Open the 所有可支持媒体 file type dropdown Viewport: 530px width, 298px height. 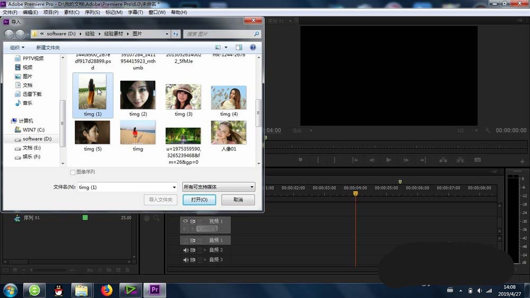point(218,187)
